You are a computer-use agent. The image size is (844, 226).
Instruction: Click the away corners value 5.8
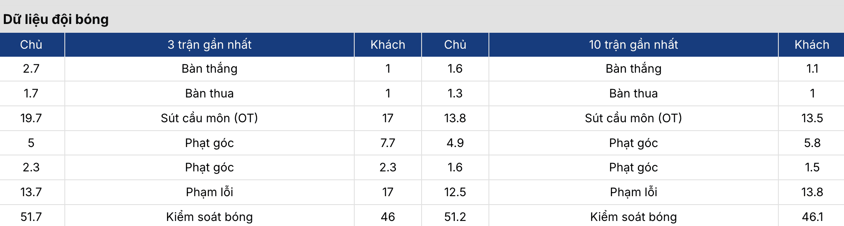[x=812, y=143]
